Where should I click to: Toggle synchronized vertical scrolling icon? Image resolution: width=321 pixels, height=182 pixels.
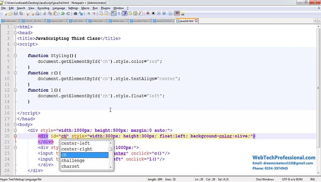click(101, 14)
